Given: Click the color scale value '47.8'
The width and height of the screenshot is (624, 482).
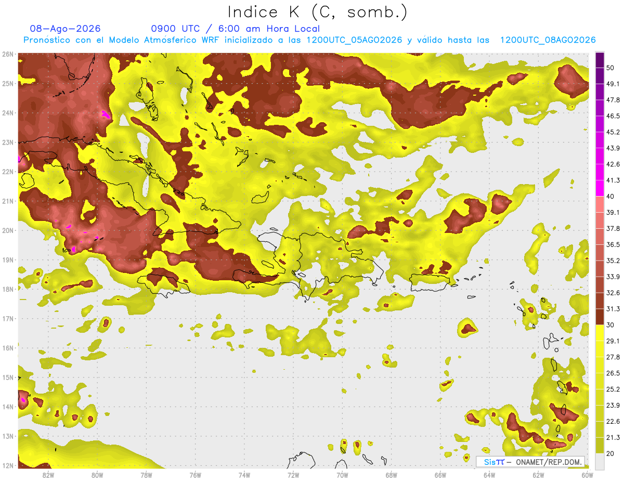Looking at the screenshot, I should [x=613, y=100].
